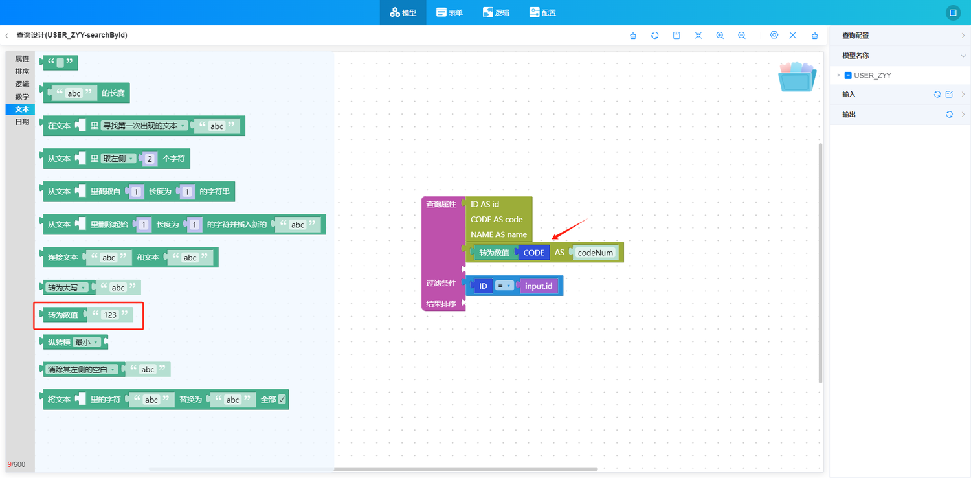Click the collapse-to-center arrows icon
Image resolution: width=971 pixels, height=478 pixels.
698,36
